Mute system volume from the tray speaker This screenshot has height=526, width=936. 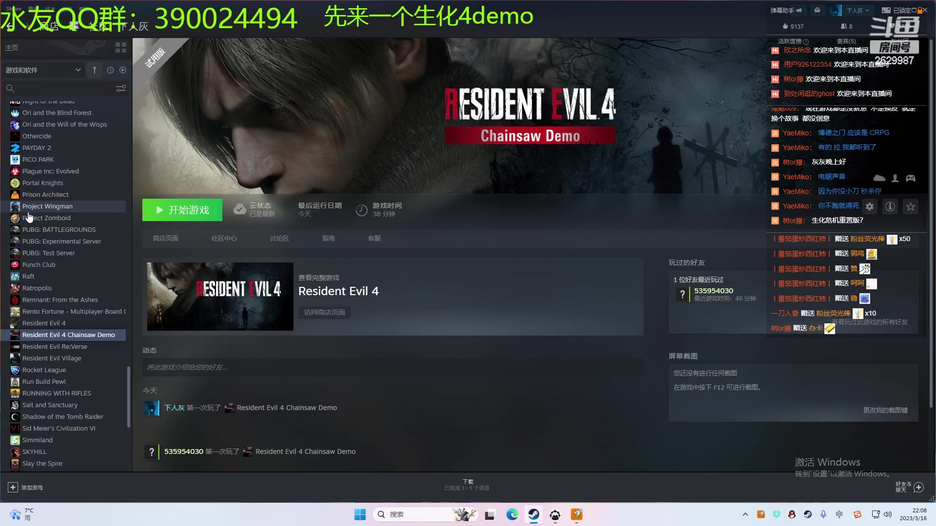(888, 514)
